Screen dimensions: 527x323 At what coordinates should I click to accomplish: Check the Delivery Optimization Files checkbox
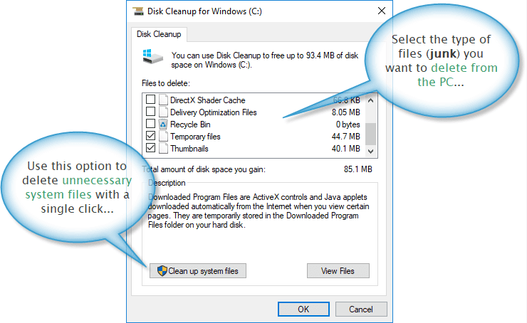coord(150,112)
